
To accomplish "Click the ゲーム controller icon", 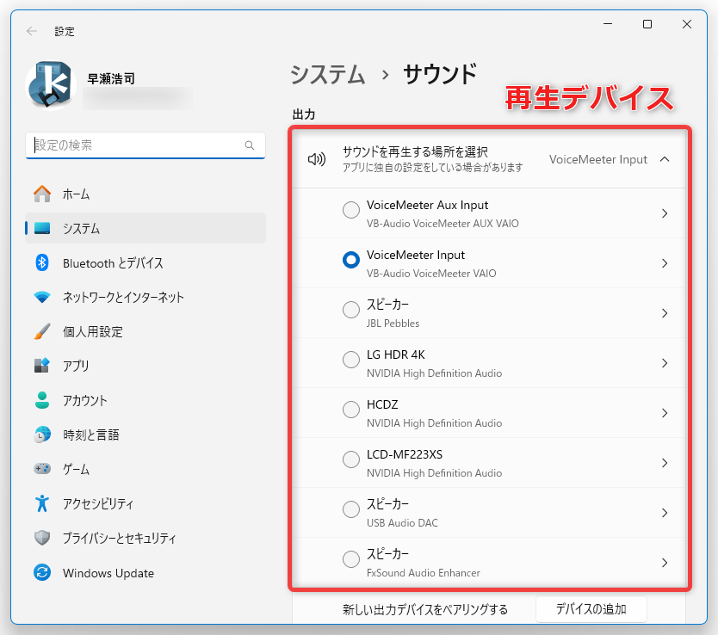I will 42,469.
